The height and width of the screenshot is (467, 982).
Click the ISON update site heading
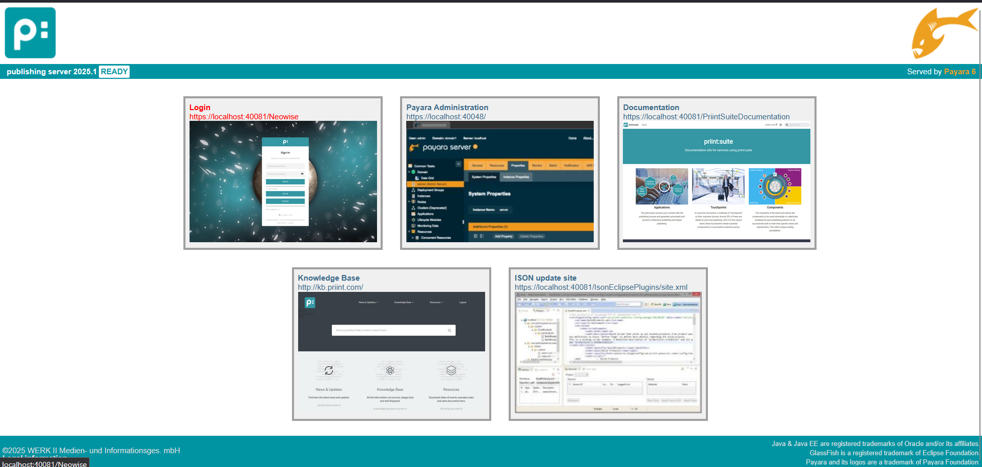(545, 278)
